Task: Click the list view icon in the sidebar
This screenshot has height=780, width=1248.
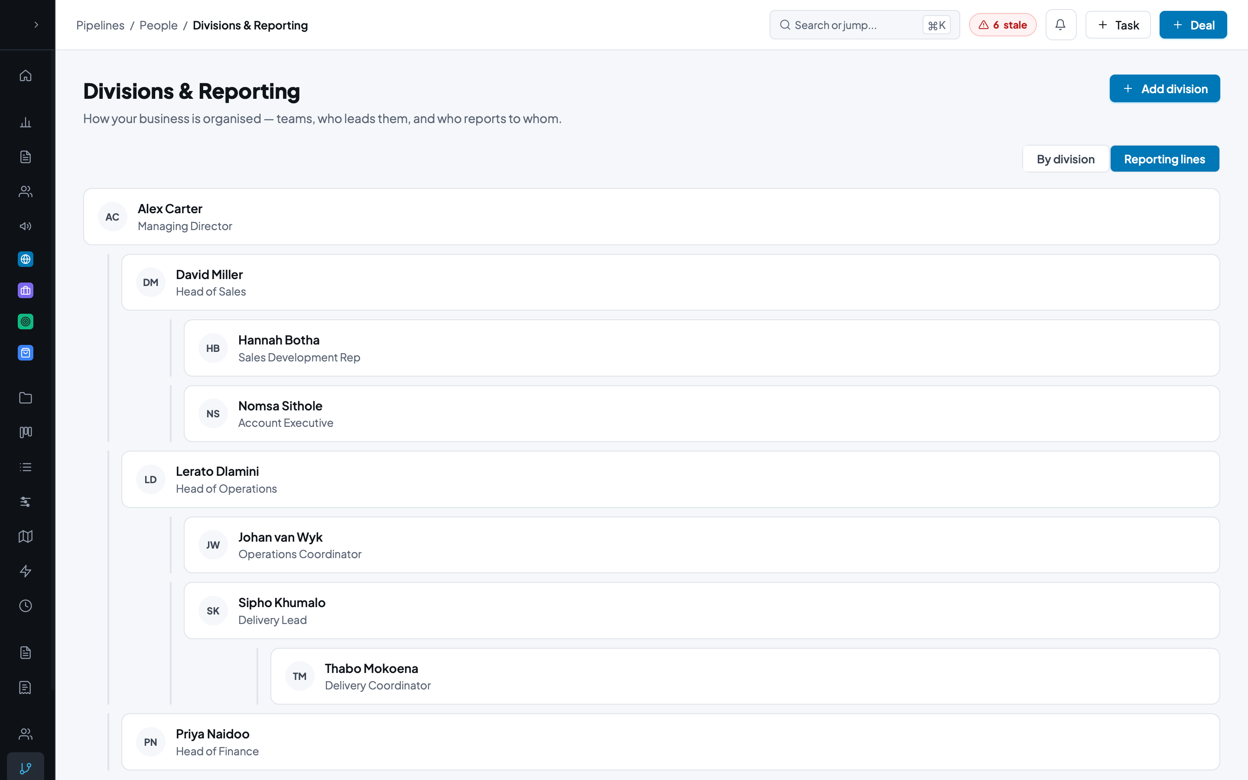Action: pos(25,467)
